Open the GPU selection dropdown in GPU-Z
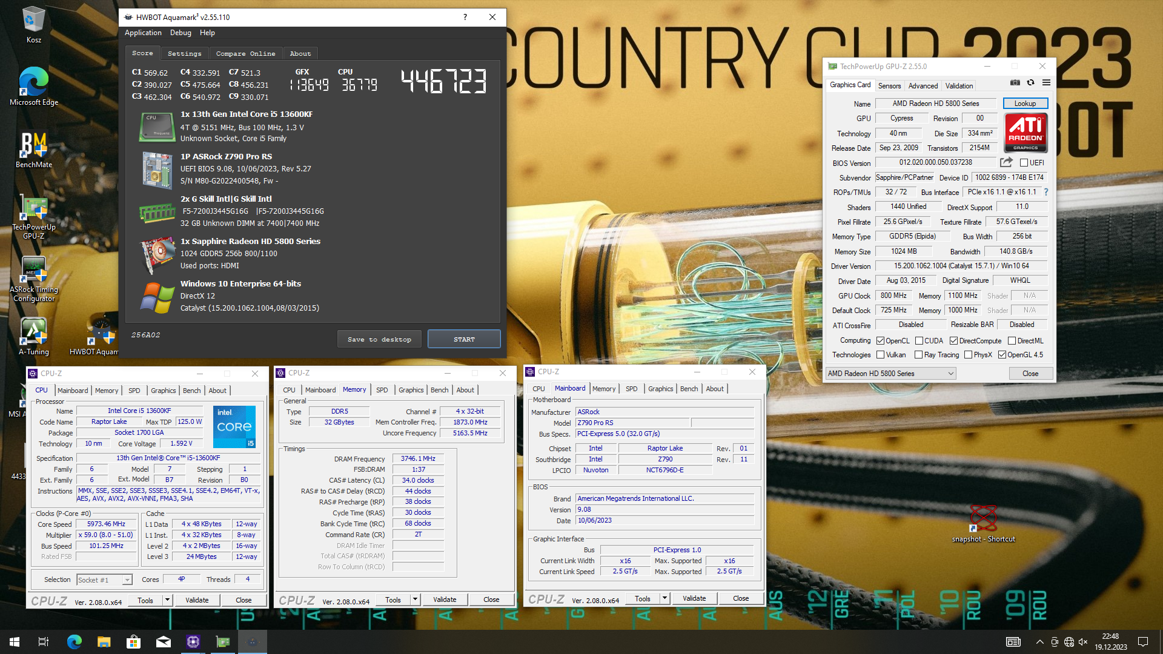This screenshot has width=1163, height=654. (890, 374)
